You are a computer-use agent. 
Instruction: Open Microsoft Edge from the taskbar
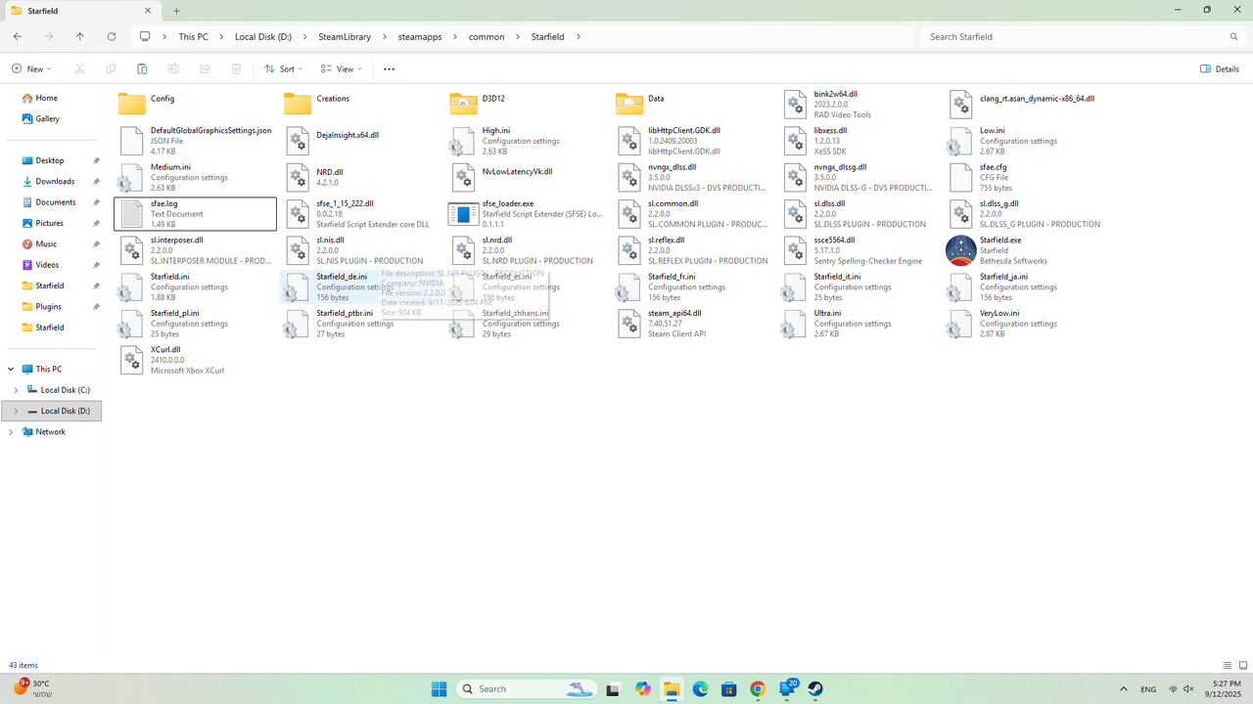tap(700, 688)
